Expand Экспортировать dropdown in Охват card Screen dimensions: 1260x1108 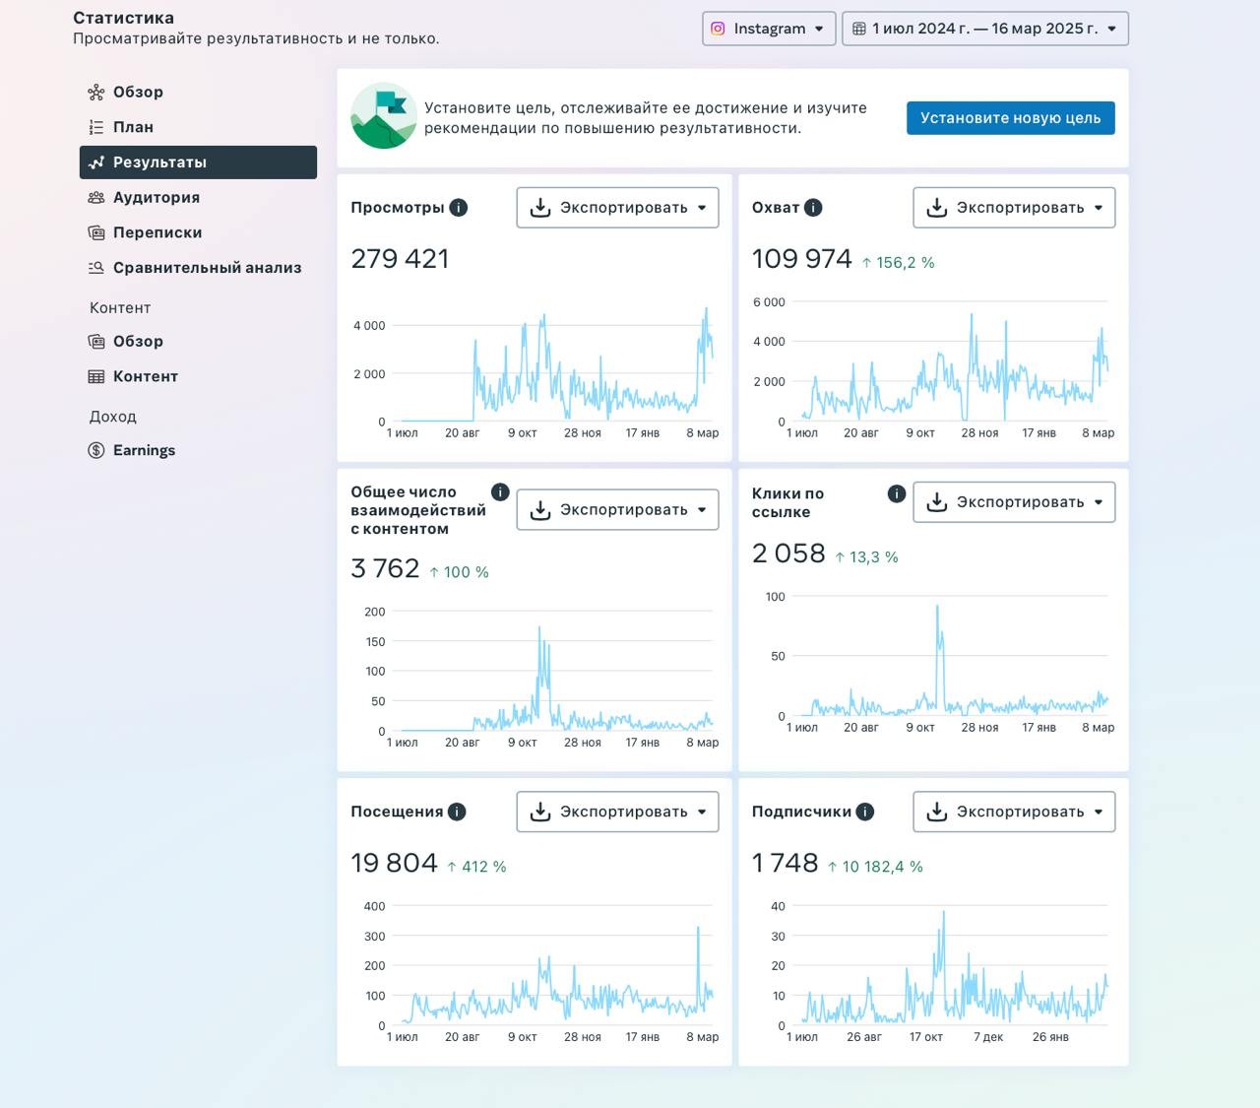click(x=1014, y=208)
